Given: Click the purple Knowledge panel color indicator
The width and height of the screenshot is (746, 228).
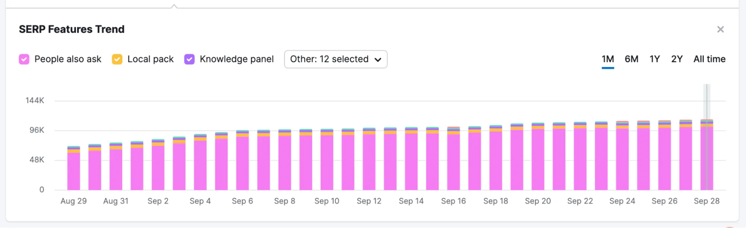Looking at the screenshot, I should click(189, 59).
